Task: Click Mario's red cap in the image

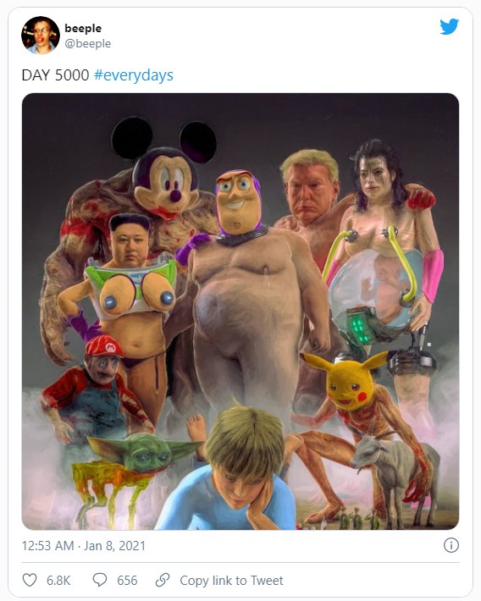Action: pyautogui.click(x=104, y=345)
